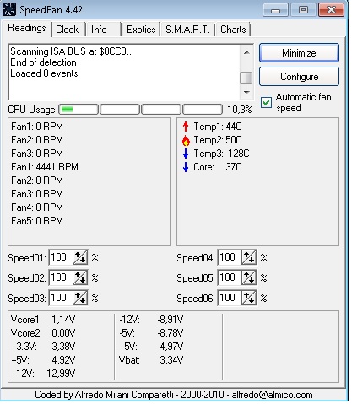Click the Speed04 stepper arrows
Viewport: 352px width, 404px height.
pyautogui.click(x=249, y=257)
